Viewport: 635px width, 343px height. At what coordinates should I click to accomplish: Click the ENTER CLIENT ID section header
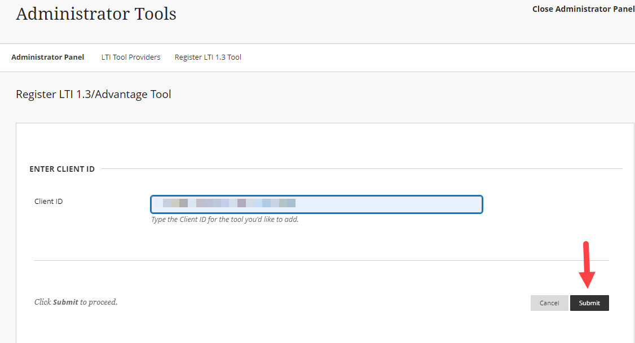[62, 169]
